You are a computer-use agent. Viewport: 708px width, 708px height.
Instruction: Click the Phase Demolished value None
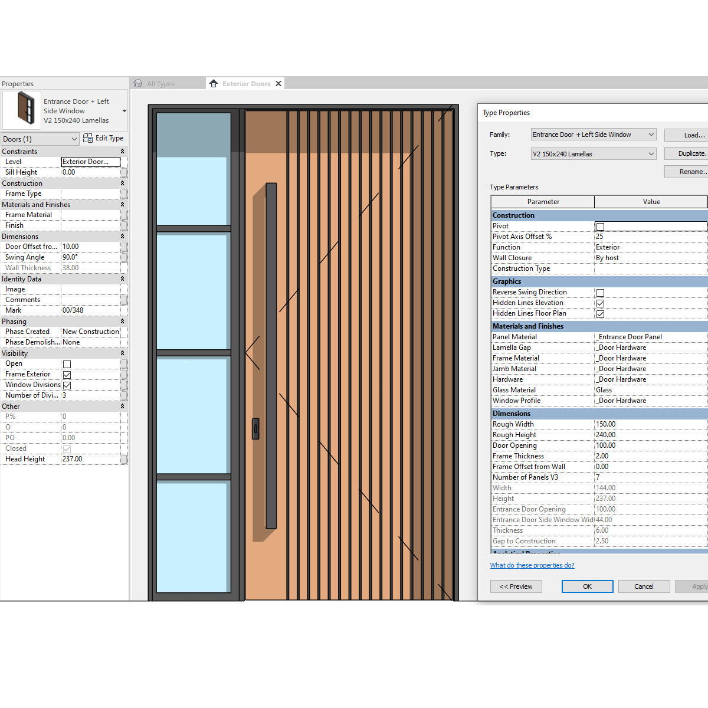click(x=91, y=342)
